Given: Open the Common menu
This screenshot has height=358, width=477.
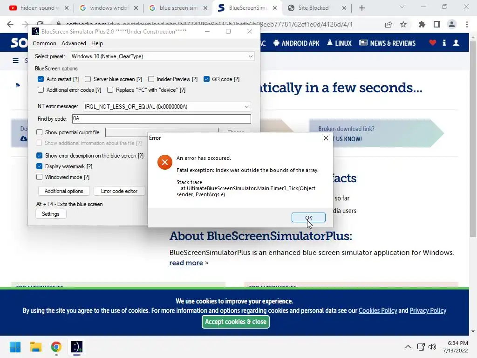Looking at the screenshot, I should pyautogui.click(x=44, y=43).
